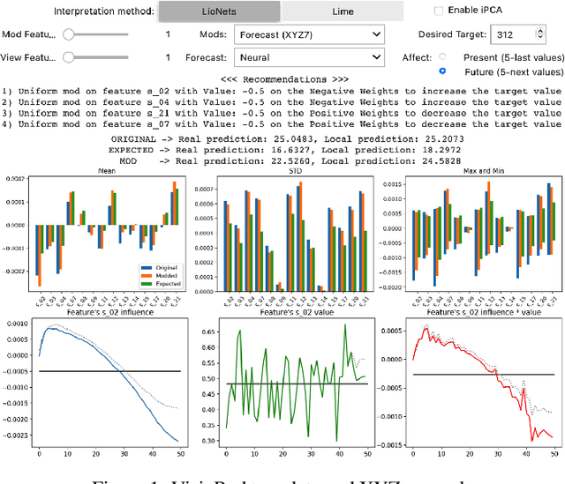Select the LioNets interpretation method tab

217,11
